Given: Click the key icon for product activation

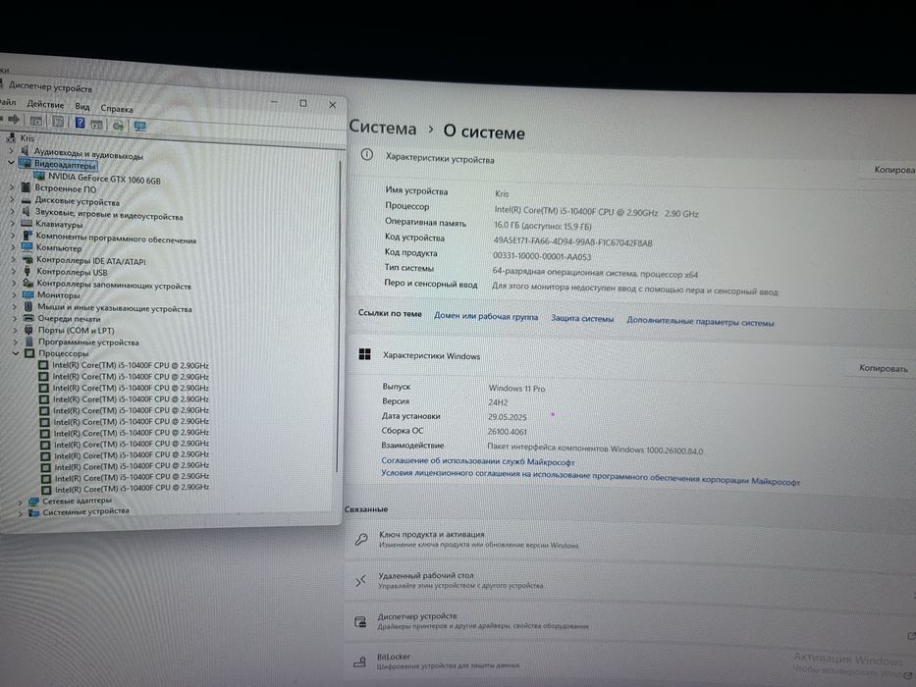Looking at the screenshot, I should point(361,539).
